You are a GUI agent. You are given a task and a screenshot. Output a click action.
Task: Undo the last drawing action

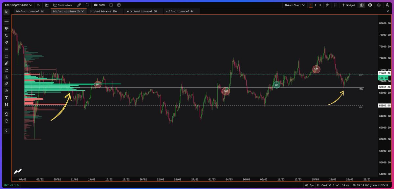point(7,114)
